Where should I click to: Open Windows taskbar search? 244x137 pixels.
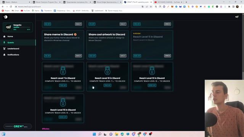point(100,134)
